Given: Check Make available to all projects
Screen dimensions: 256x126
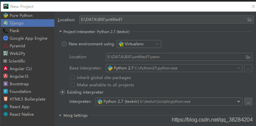Looking at the screenshot, I should tap(73, 85).
